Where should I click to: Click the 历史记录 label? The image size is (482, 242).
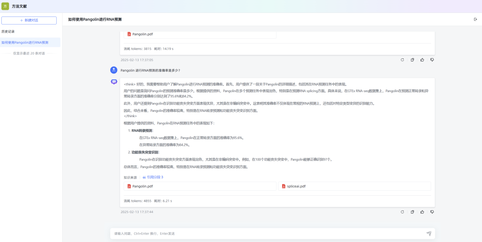coord(8,31)
